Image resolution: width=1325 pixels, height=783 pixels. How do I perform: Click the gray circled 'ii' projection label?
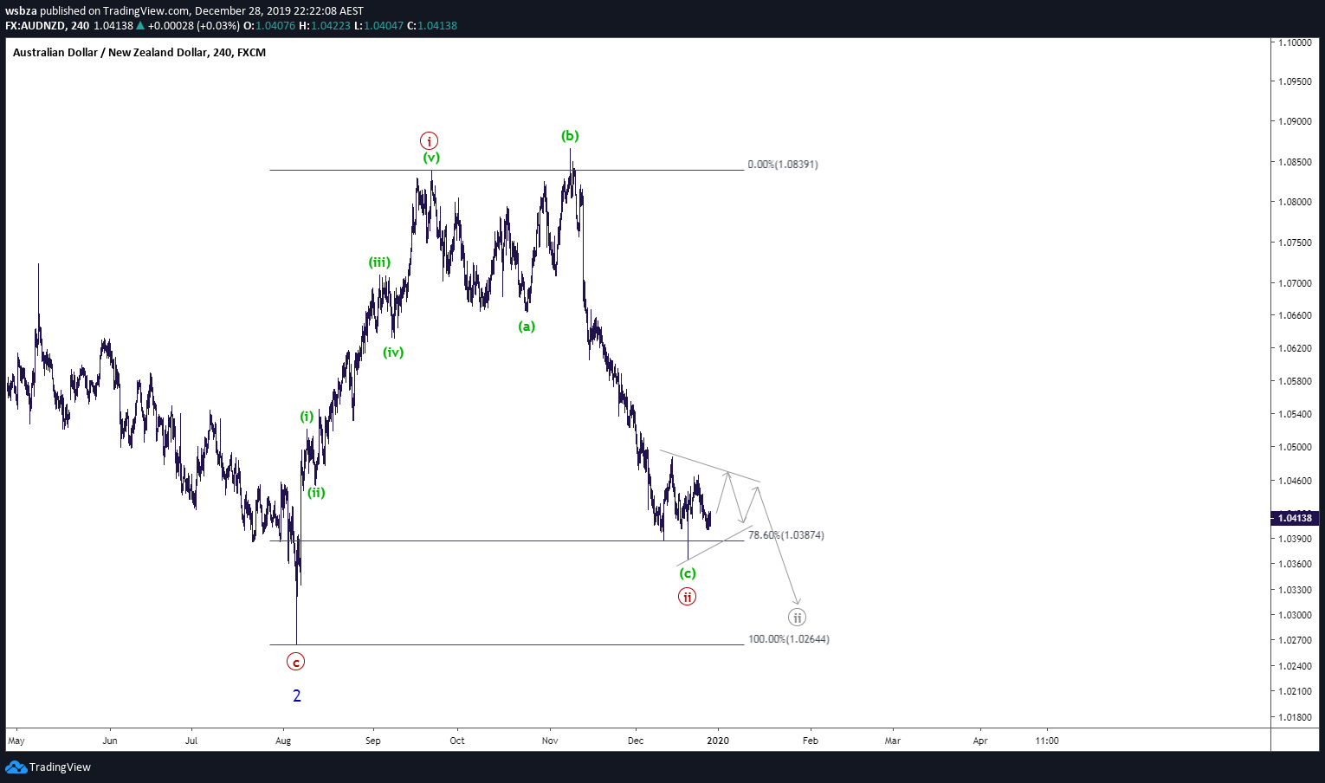(x=797, y=618)
